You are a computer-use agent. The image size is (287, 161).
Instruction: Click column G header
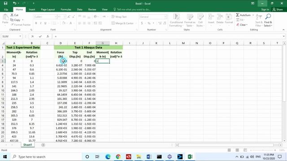pos(103,43)
